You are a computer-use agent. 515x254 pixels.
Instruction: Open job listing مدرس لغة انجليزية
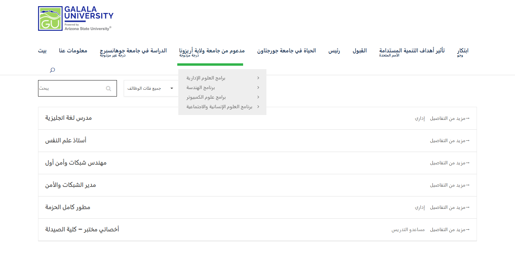(x=69, y=118)
